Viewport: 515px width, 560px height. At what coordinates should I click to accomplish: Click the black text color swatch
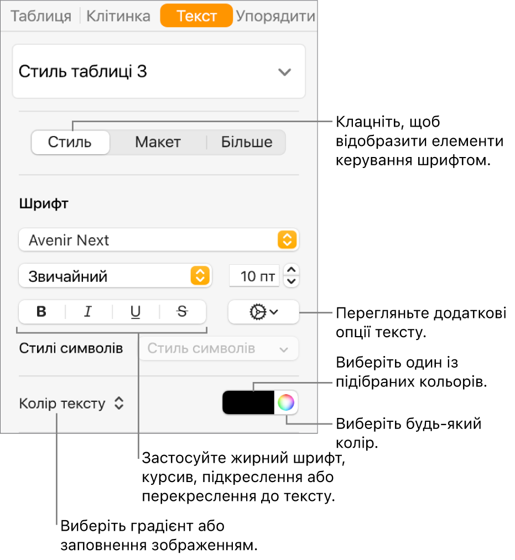click(248, 402)
